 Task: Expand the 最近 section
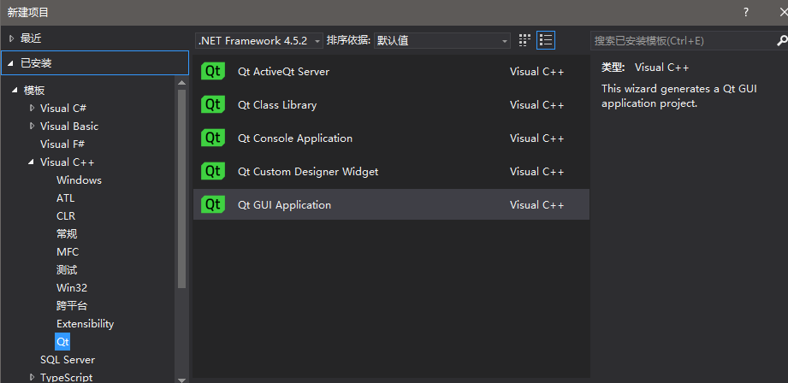(12, 38)
